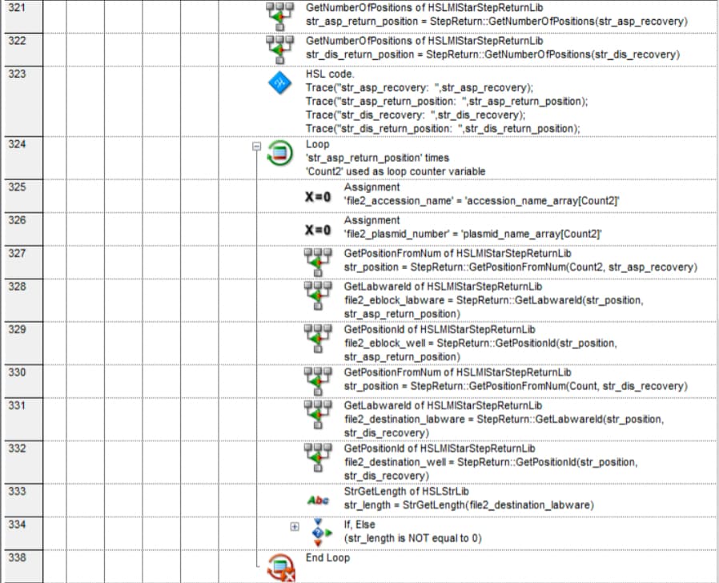Click the 'If, Else' step title

pyautogui.click(x=359, y=525)
